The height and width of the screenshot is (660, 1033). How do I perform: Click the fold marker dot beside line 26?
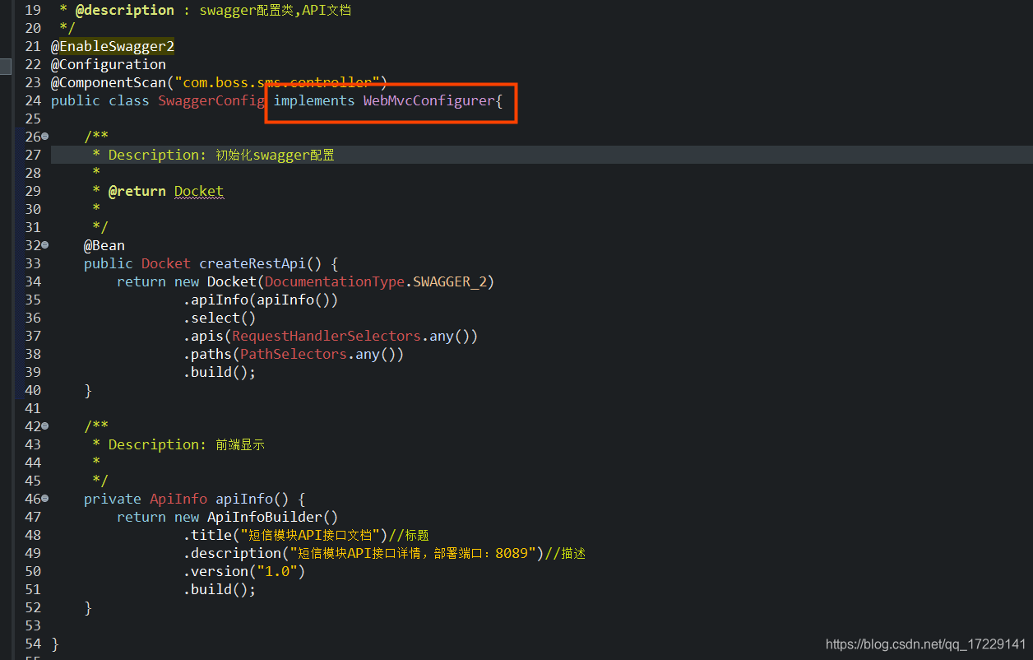pos(44,137)
